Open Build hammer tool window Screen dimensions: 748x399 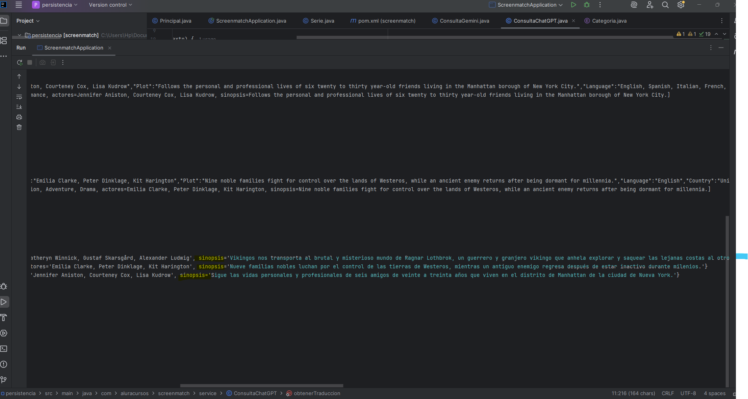(x=4, y=317)
